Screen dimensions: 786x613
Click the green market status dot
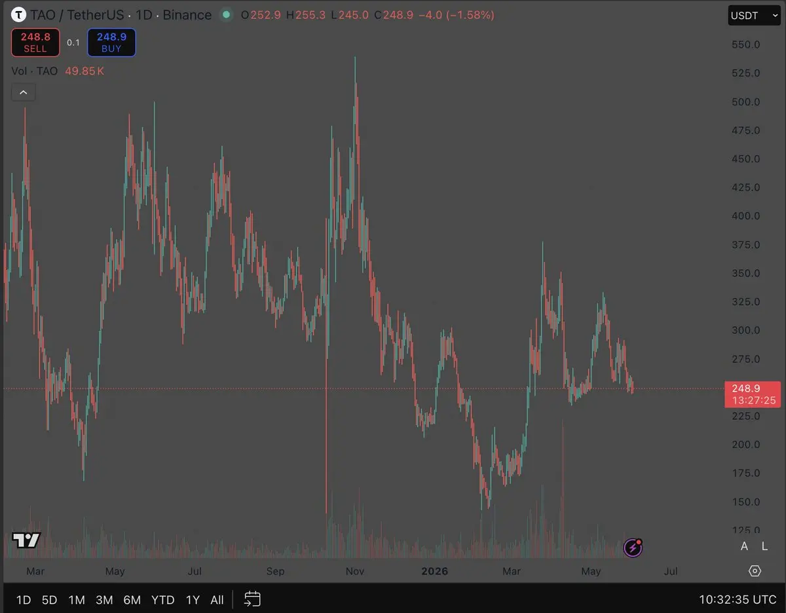tap(226, 14)
